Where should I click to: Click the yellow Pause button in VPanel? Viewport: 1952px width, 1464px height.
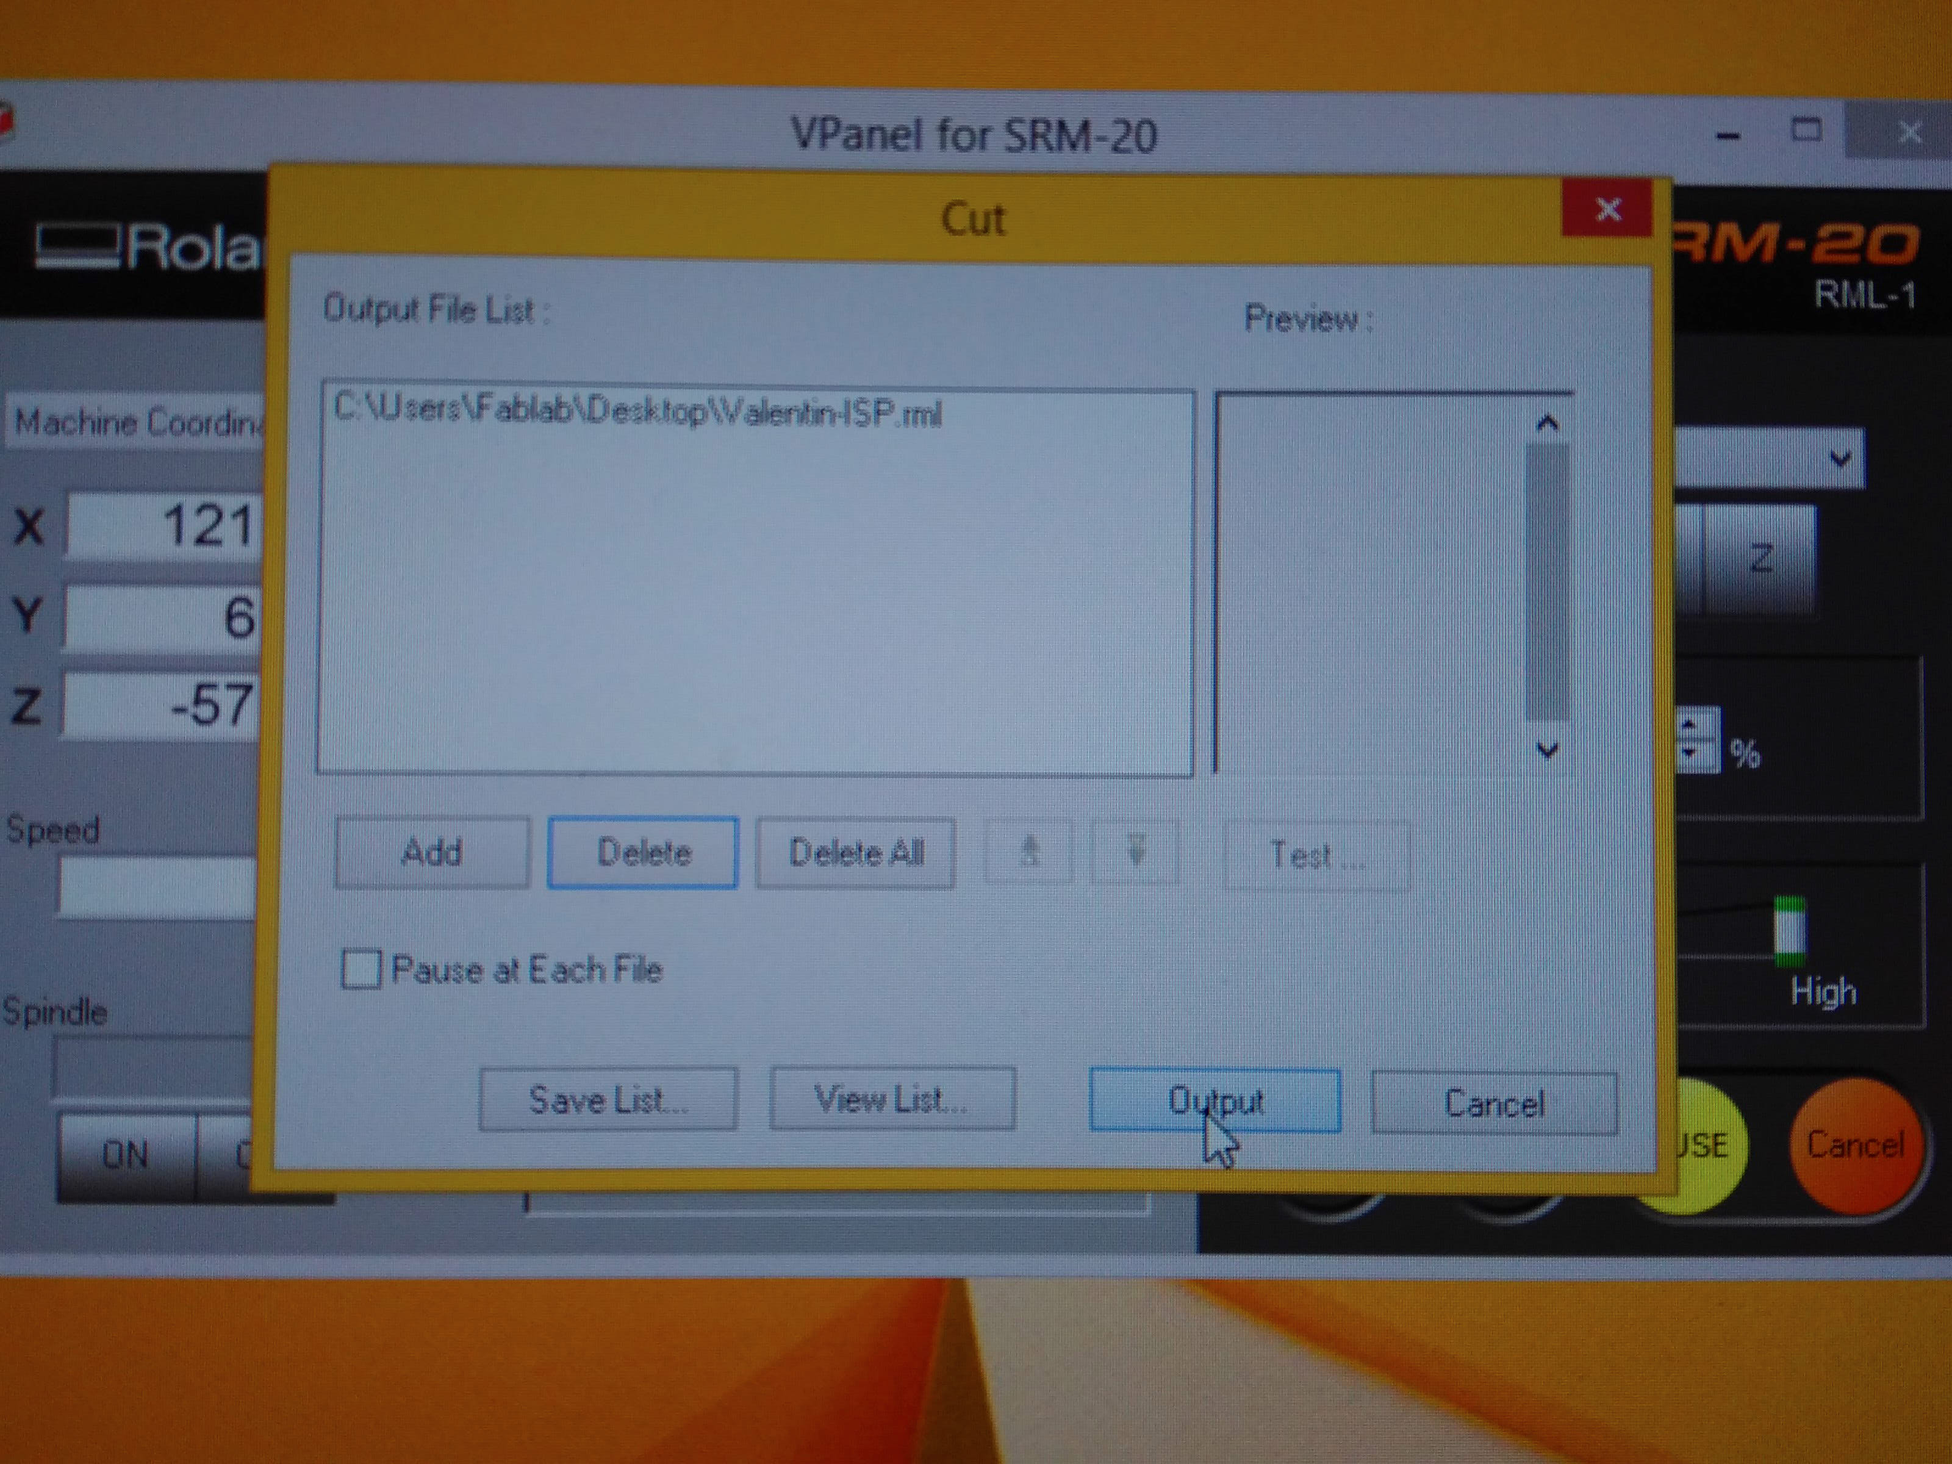pos(1703,1146)
